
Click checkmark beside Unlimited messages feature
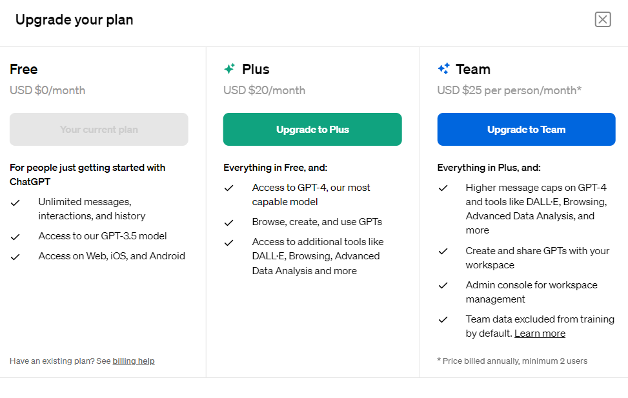tap(15, 203)
